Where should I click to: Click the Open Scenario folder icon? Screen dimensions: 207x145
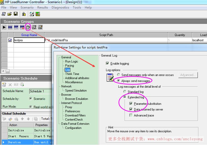[x=9, y=14]
